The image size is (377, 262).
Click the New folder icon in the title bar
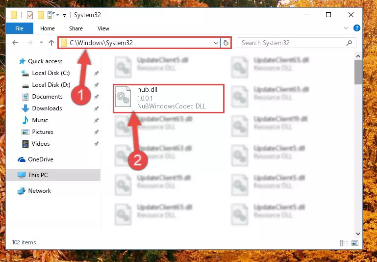click(41, 15)
